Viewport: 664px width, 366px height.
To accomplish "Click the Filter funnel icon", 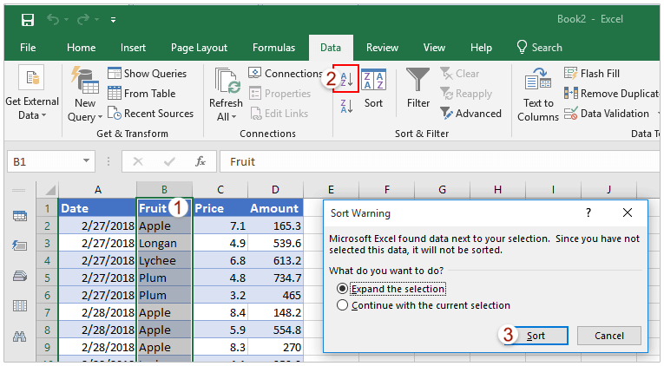I will (418, 79).
